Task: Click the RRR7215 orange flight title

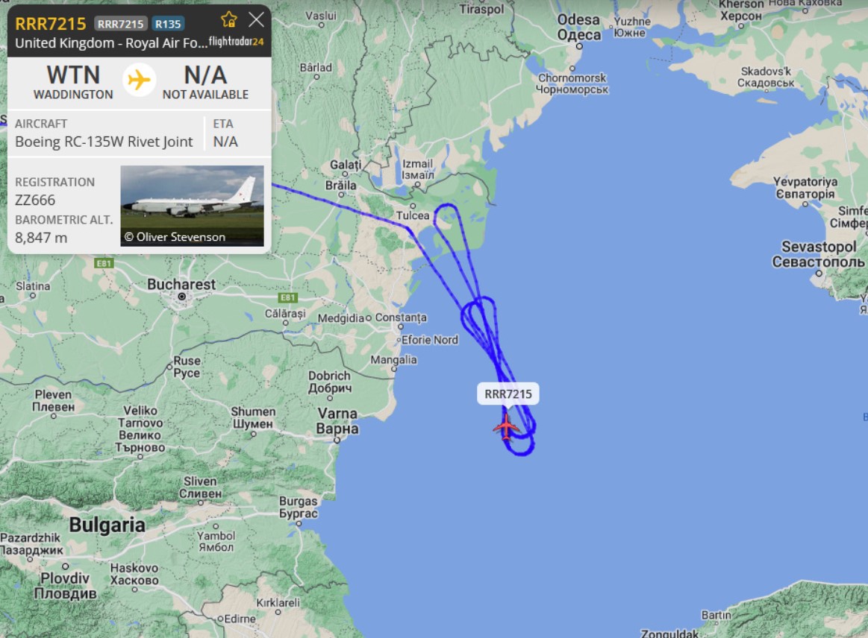Action: click(x=50, y=24)
